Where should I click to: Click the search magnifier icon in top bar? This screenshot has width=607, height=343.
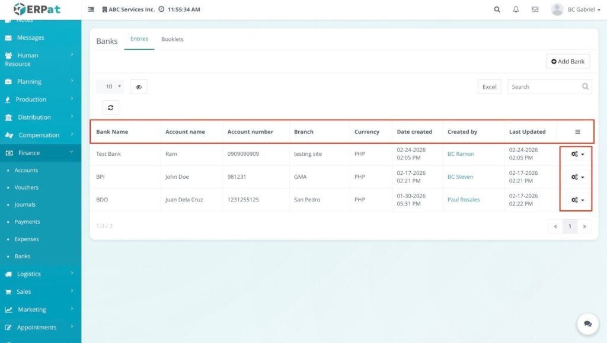(497, 9)
